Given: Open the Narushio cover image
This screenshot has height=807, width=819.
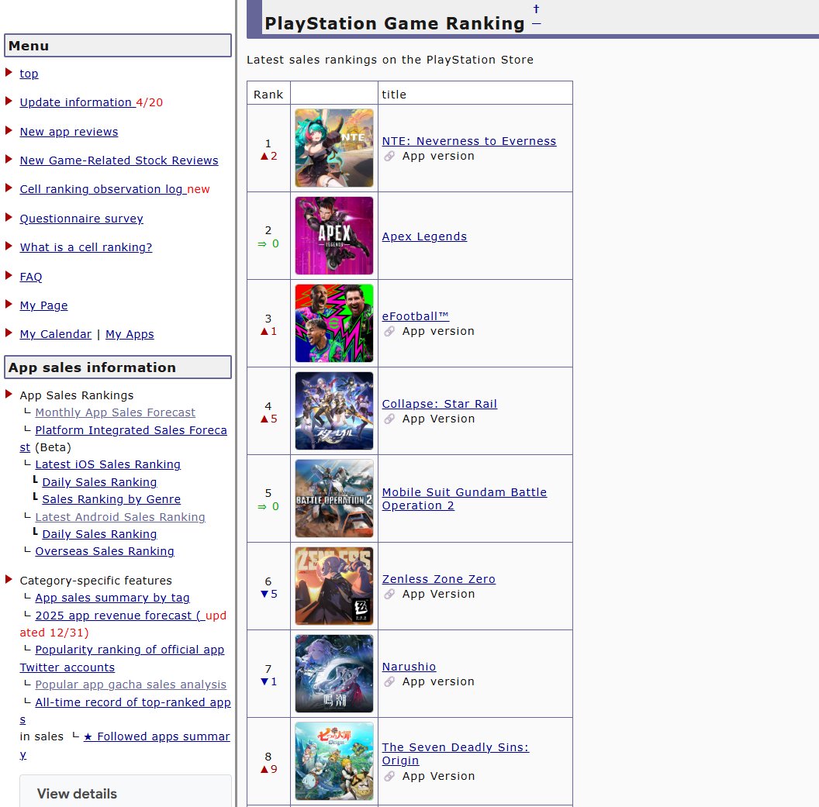Looking at the screenshot, I should click(x=334, y=674).
